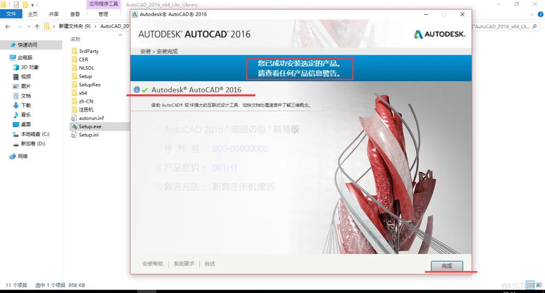
Task: Open the 系统要求 link
Action: (x=184, y=264)
